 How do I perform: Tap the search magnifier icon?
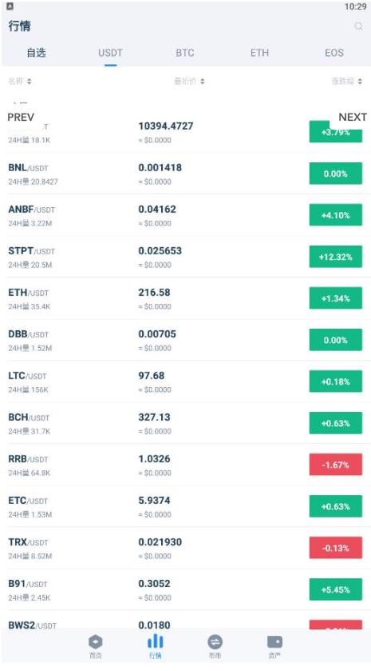358,26
